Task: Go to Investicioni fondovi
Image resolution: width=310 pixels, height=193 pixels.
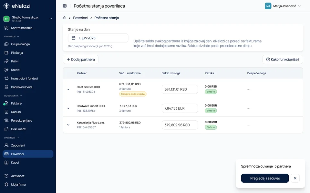Action: coord(28,78)
